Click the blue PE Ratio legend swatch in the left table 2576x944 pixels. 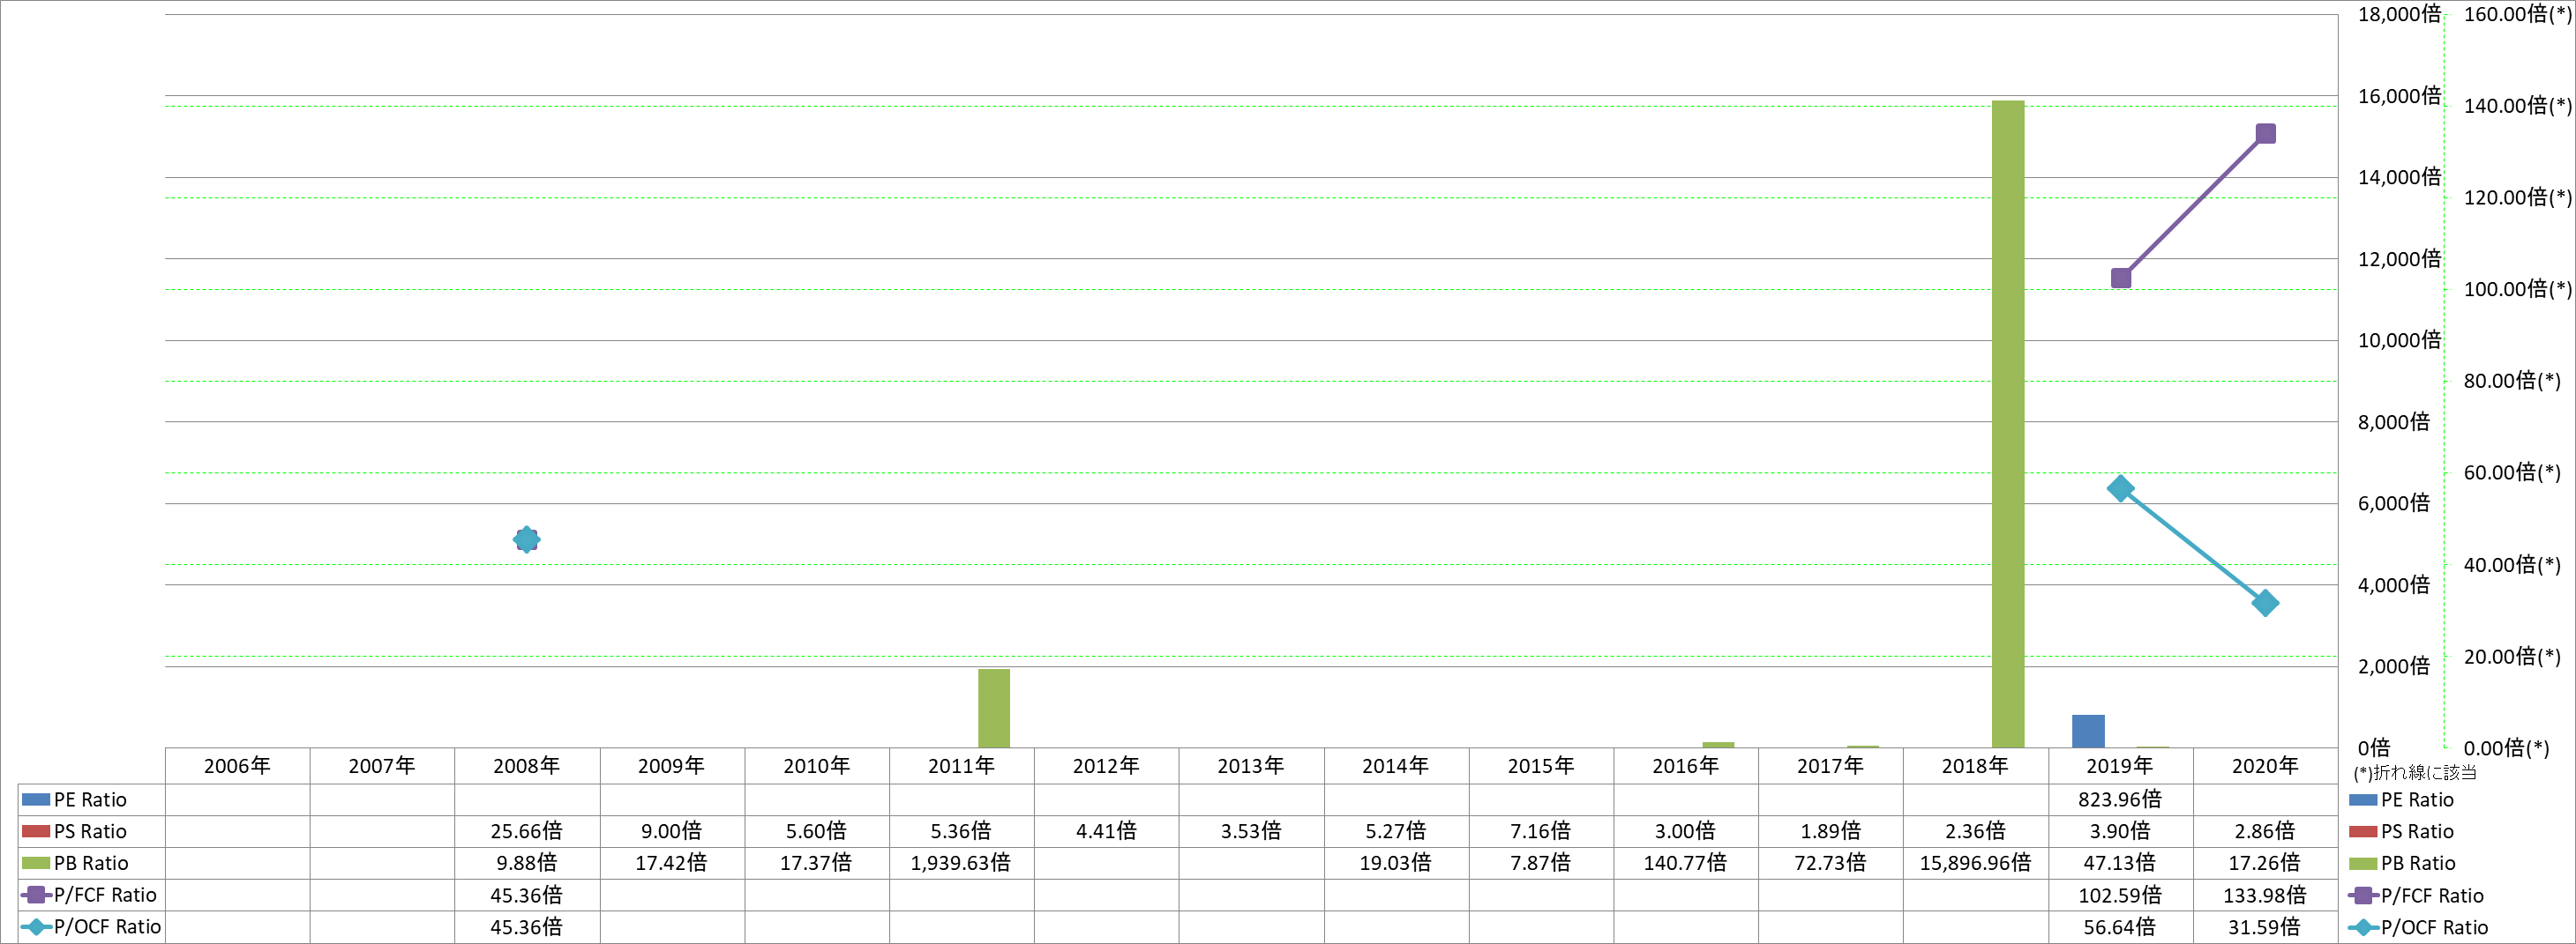click(36, 799)
